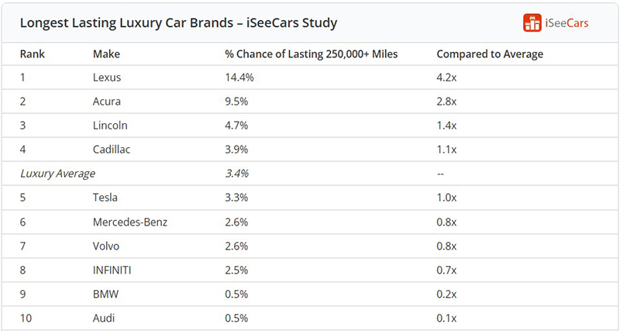Viewport: 620px width, 331px height.
Task: Select the Volvo row name
Action: point(106,246)
